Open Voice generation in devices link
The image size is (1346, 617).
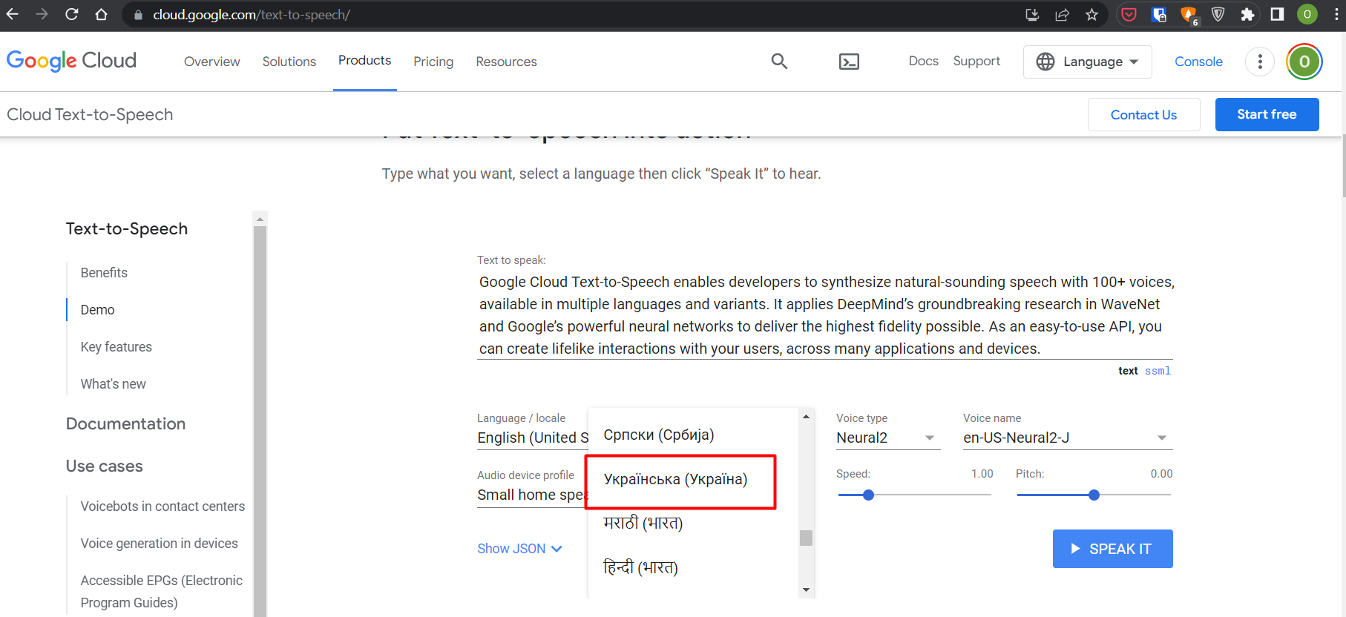coord(159,544)
